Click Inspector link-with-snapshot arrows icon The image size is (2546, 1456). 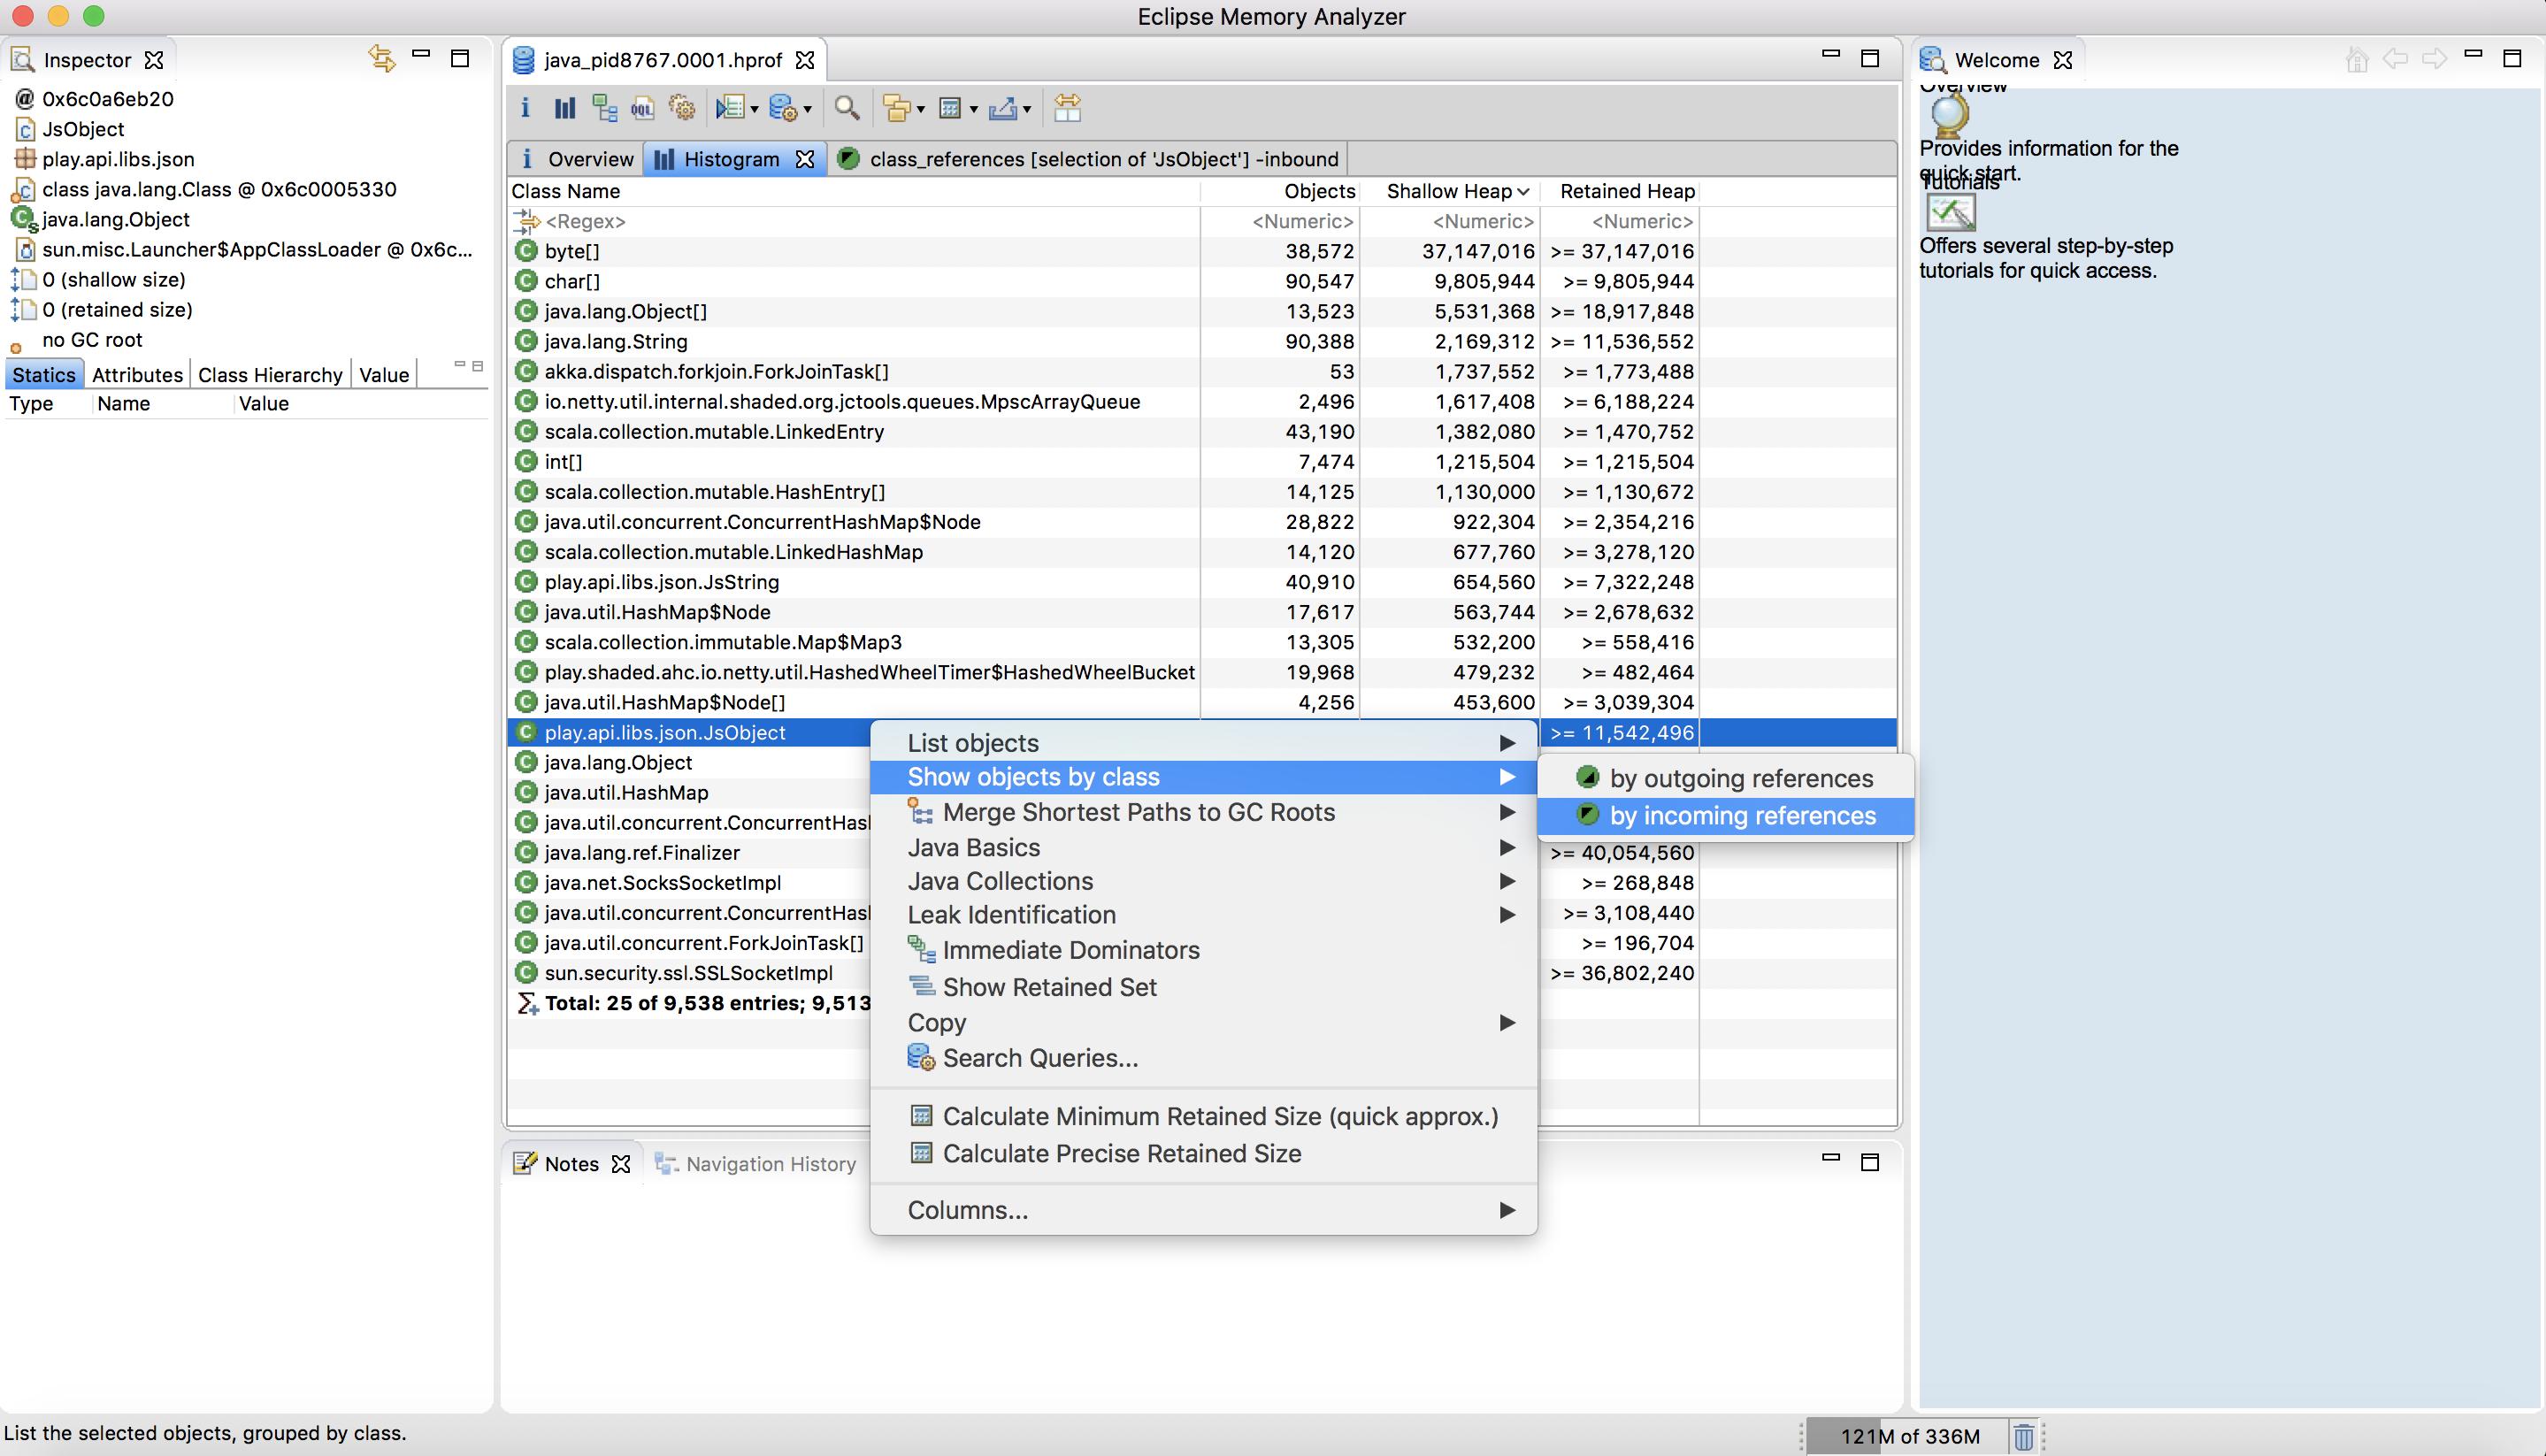(x=381, y=58)
